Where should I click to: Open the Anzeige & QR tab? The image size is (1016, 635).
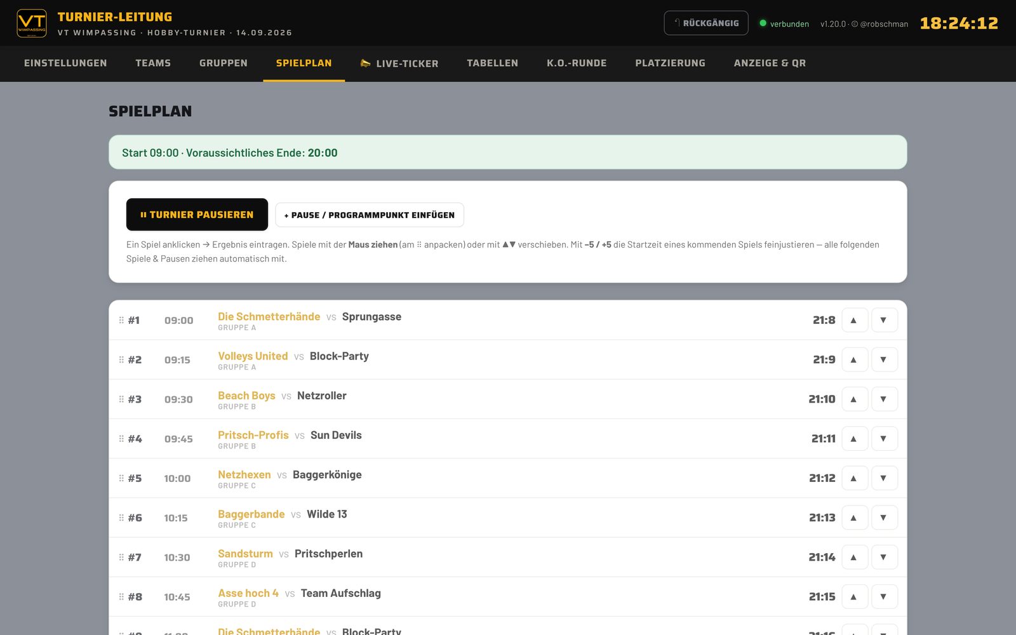(x=770, y=63)
